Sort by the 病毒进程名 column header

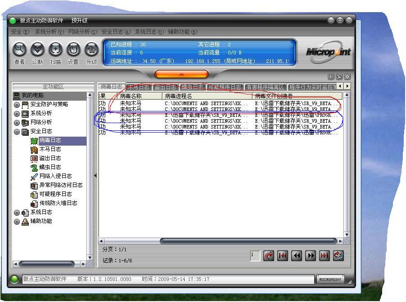click(x=207, y=96)
